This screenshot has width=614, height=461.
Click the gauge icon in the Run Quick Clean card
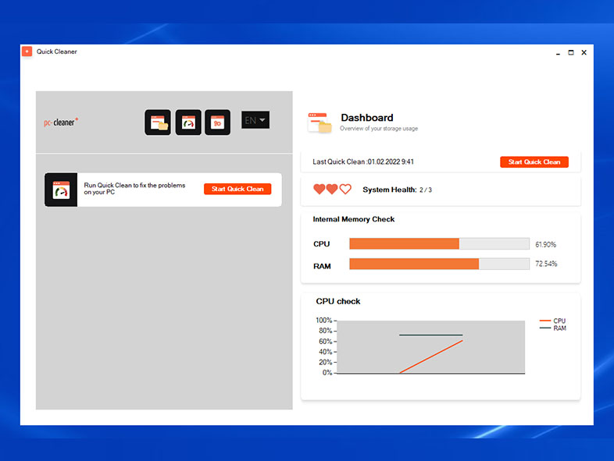(61, 190)
